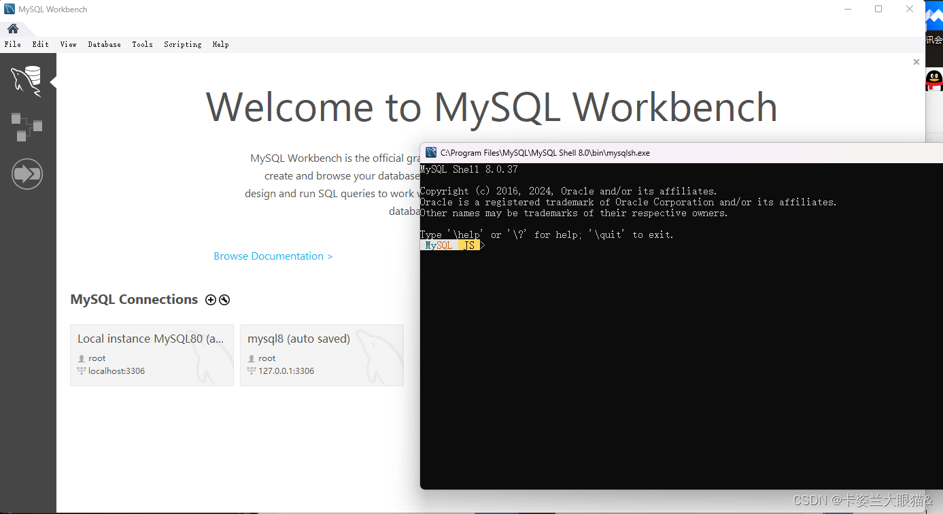Open the Home tab house icon
The height and width of the screenshot is (514, 943).
[13, 29]
